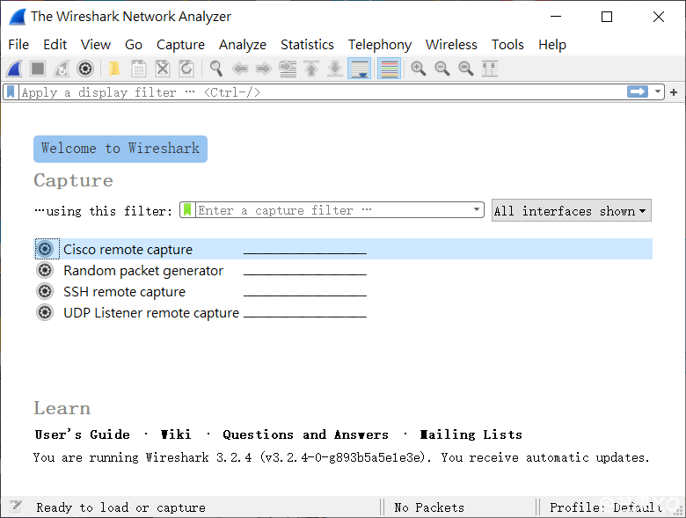Close this capture file icon
Viewport: 686px width, 518px height.
[163, 69]
